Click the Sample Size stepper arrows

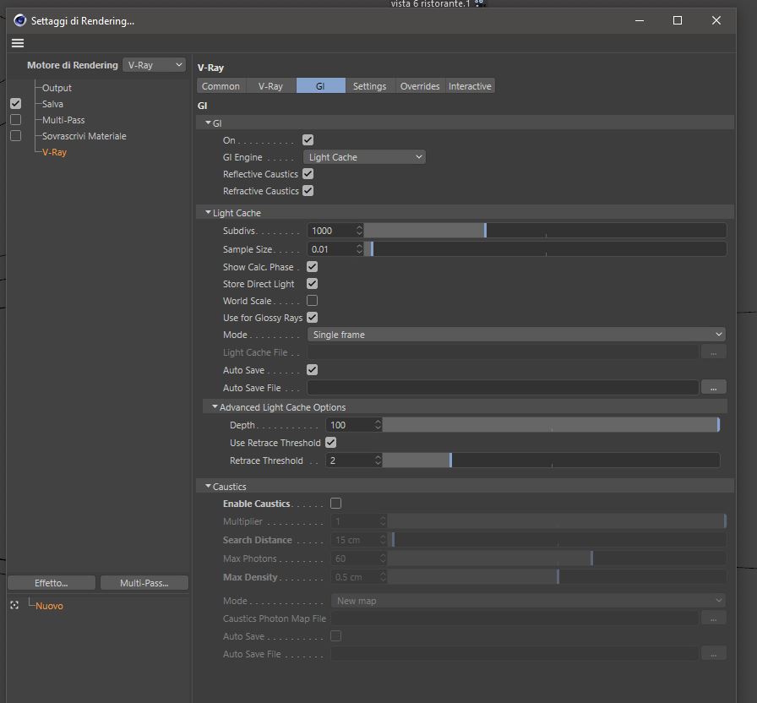coord(359,248)
